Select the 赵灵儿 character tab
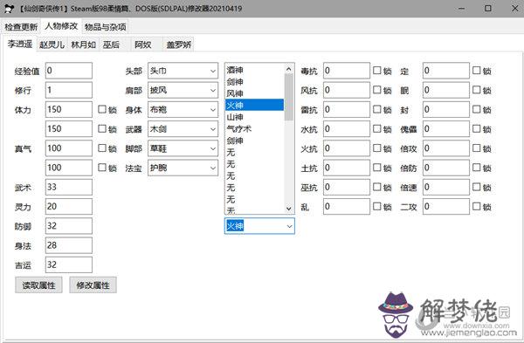 (52, 45)
